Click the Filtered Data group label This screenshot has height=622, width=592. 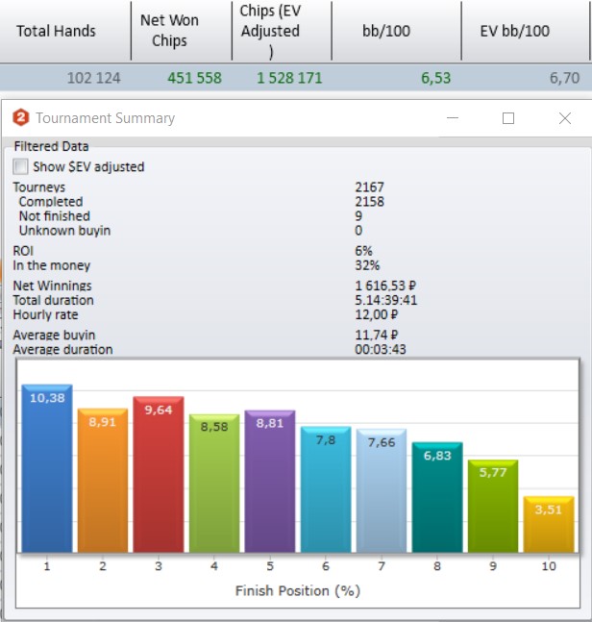[x=51, y=146]
